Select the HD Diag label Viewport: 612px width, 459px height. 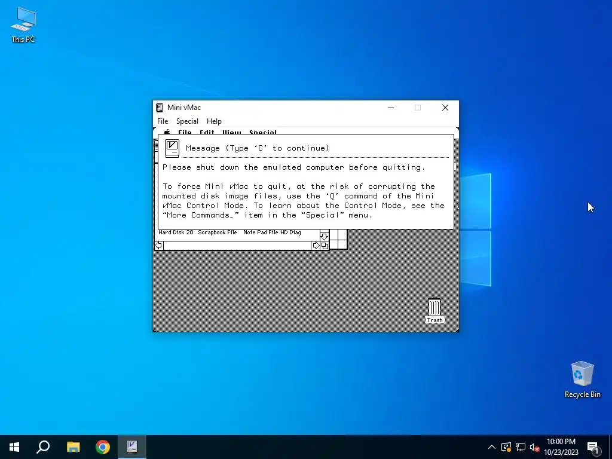(291, 232)
